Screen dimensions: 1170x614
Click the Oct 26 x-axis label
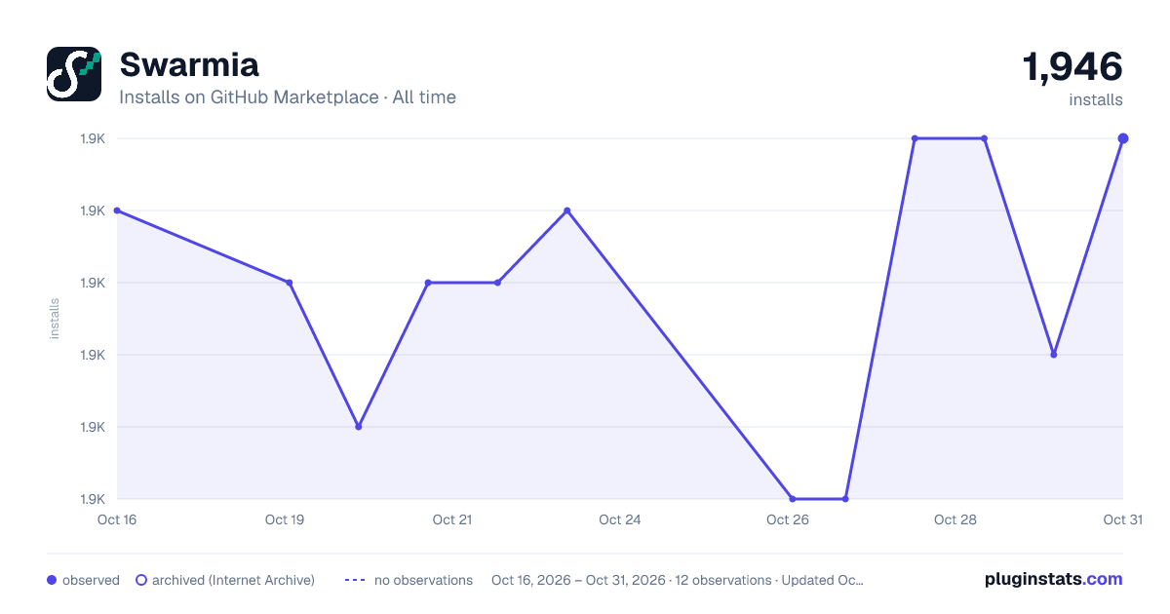[788, 519]
